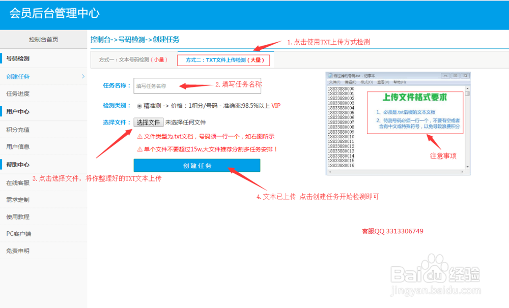Navigate to 控制台首页 in the sidebar
509x308 pixels.
tap(43, 39)
